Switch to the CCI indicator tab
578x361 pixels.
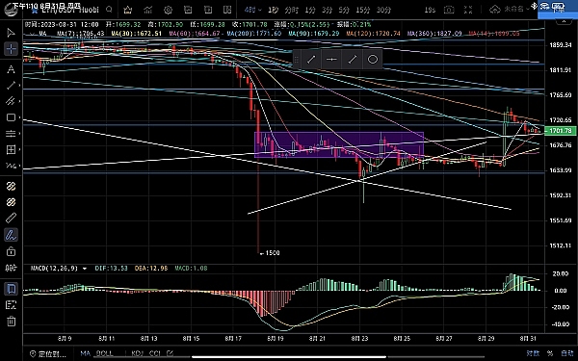(154, 353)
